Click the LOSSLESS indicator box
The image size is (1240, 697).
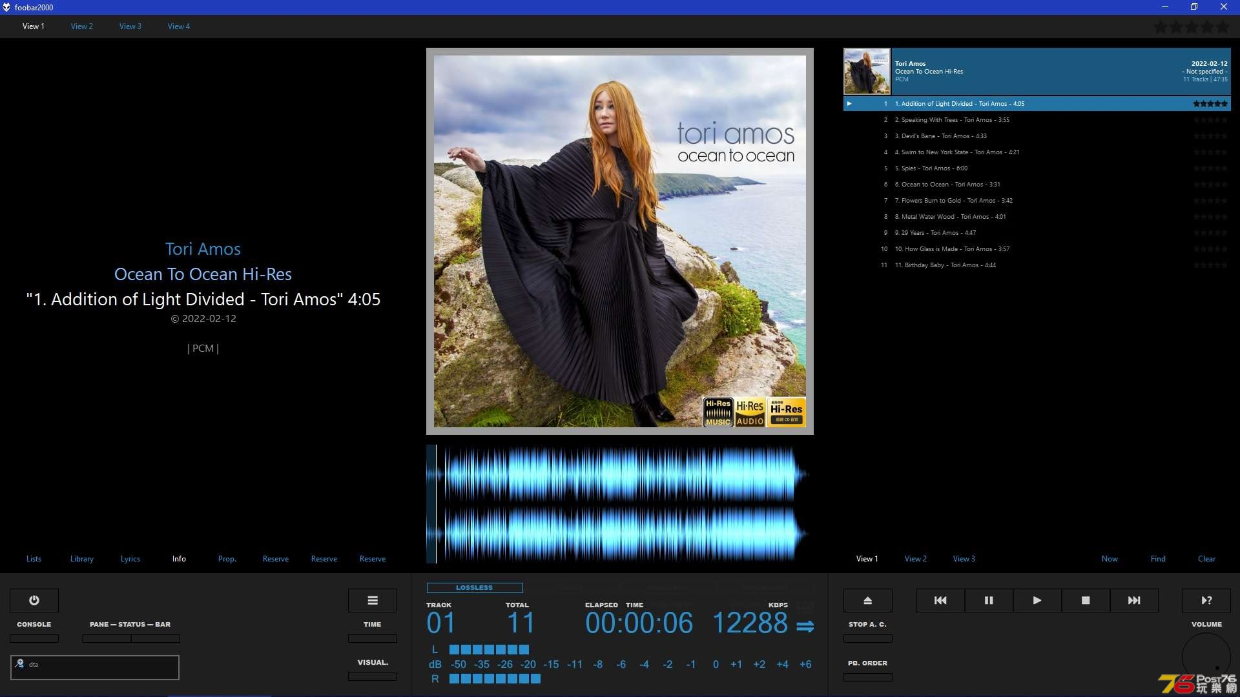coord(475,587)
